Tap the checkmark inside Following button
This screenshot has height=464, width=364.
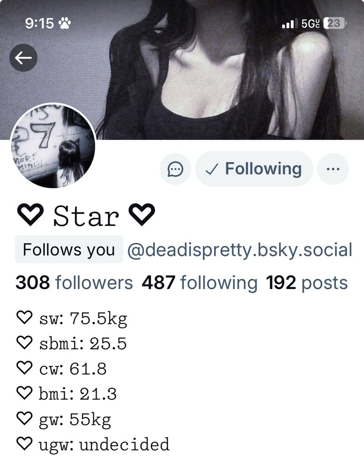211,169
